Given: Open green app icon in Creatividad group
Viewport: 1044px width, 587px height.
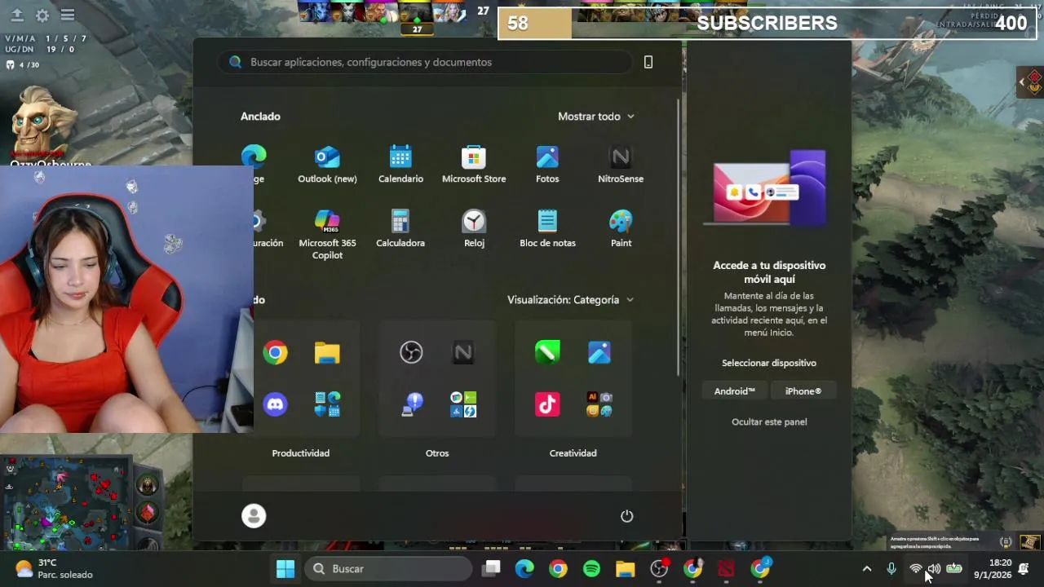Looking at the screenshot, I should [x=547, y=352].
